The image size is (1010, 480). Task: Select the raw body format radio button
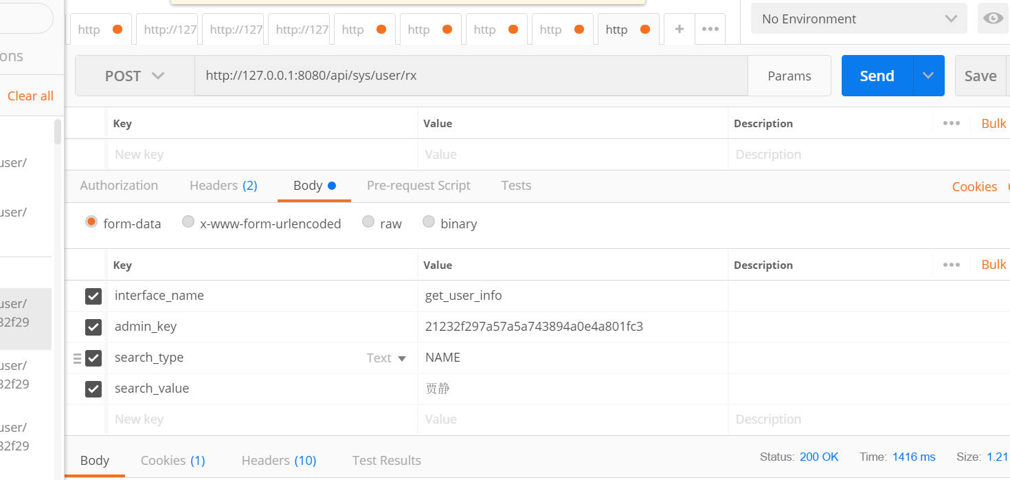pyautogui.click(x=368, y=221)
